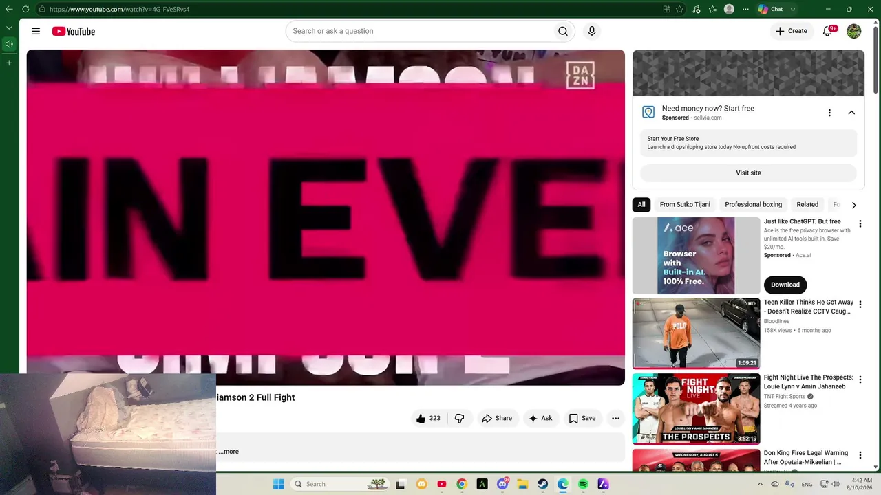Open the taskbar volume control
Screen dimensions: 881x495
pyautogui.click(x=836, y=484)
